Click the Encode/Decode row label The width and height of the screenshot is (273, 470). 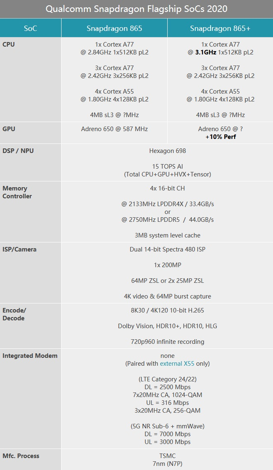[x=14, y=314]
